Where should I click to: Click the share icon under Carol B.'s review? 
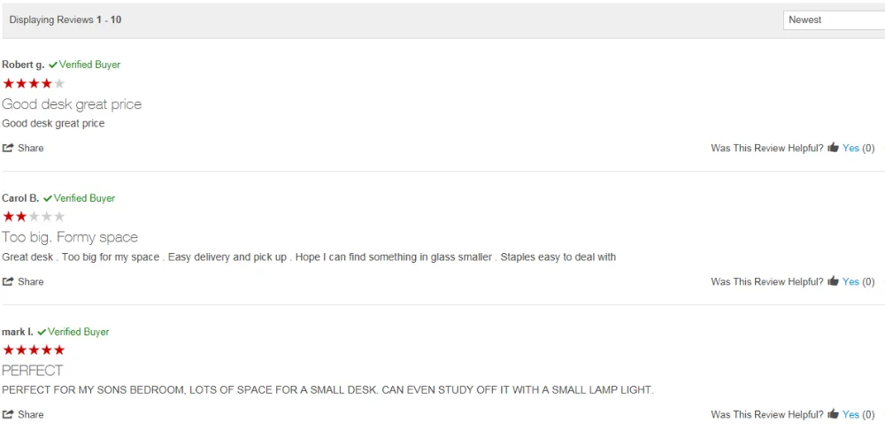pyautogui.click(x=8, y=281)
